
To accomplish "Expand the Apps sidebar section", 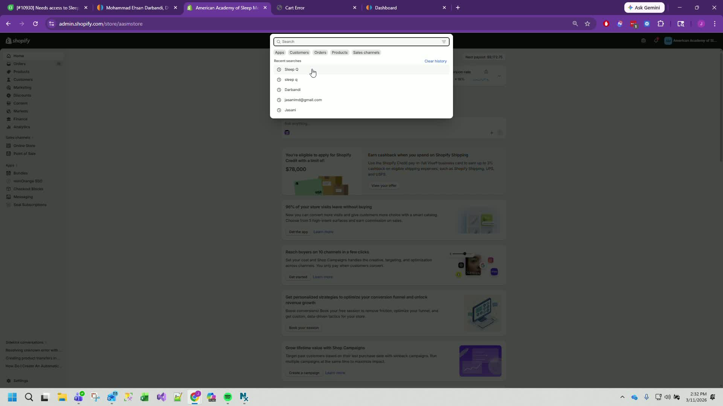I will [10, 165].
